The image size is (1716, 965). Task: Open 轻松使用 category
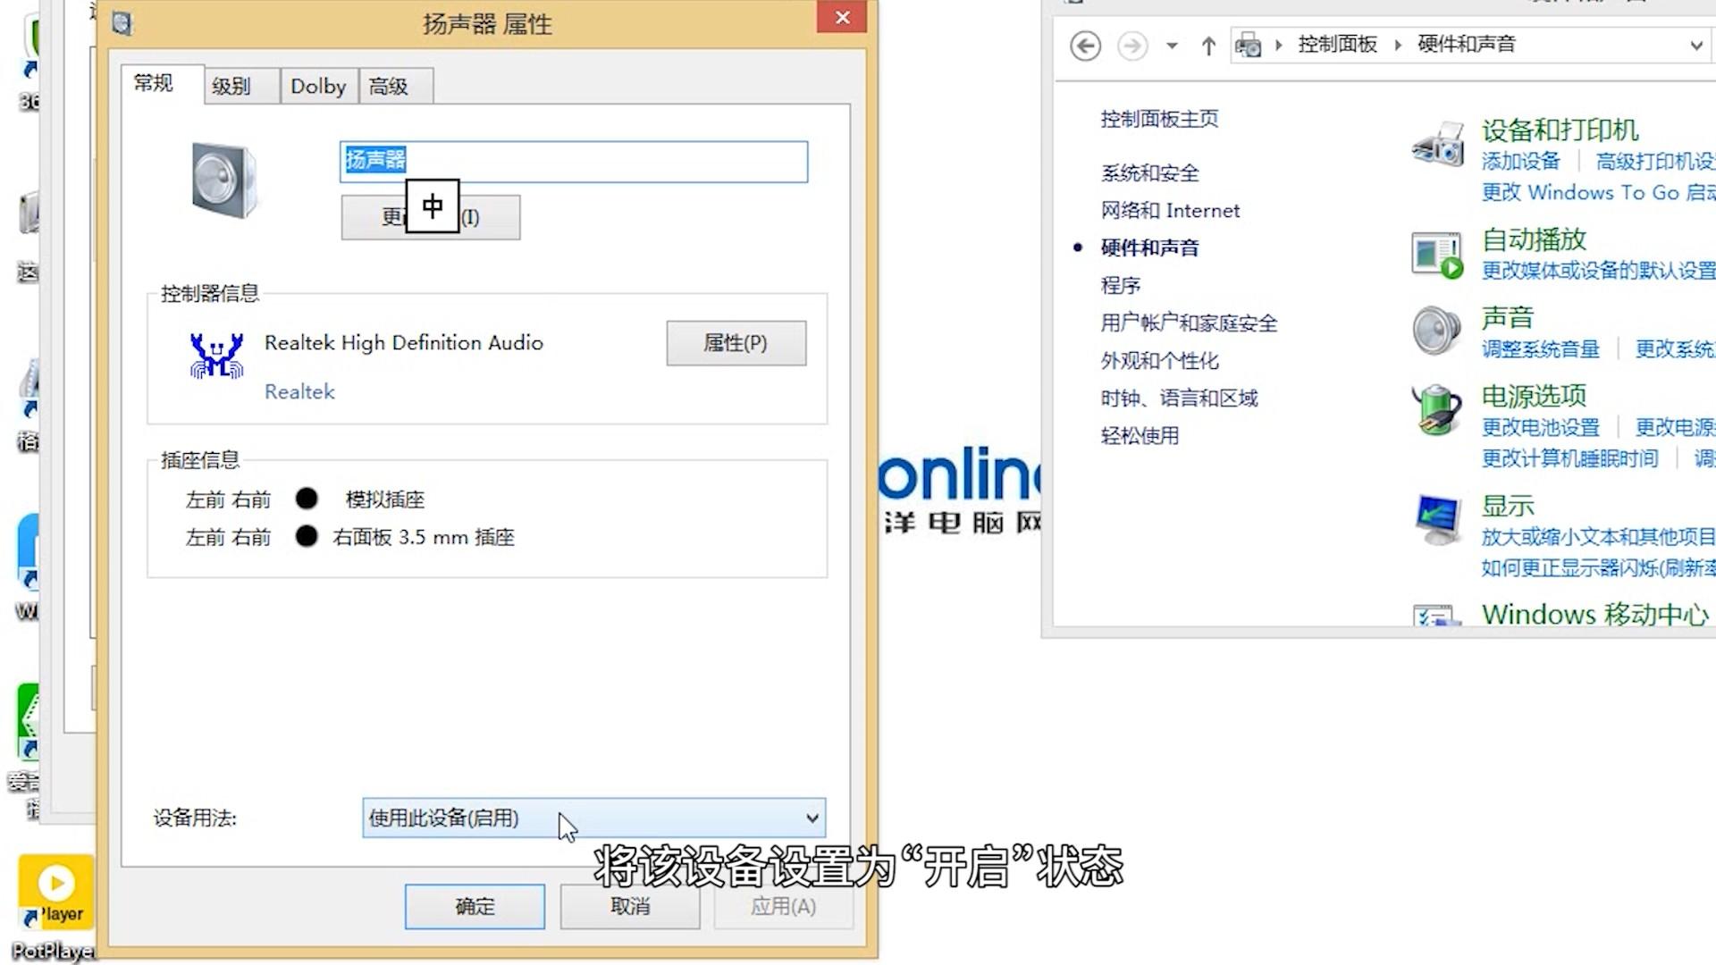point(1140,435)
